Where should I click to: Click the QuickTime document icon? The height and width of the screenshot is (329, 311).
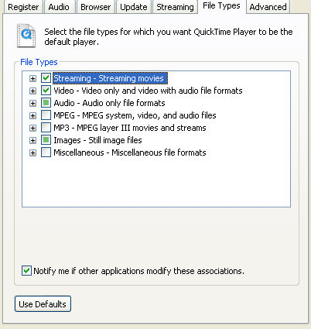26,36
